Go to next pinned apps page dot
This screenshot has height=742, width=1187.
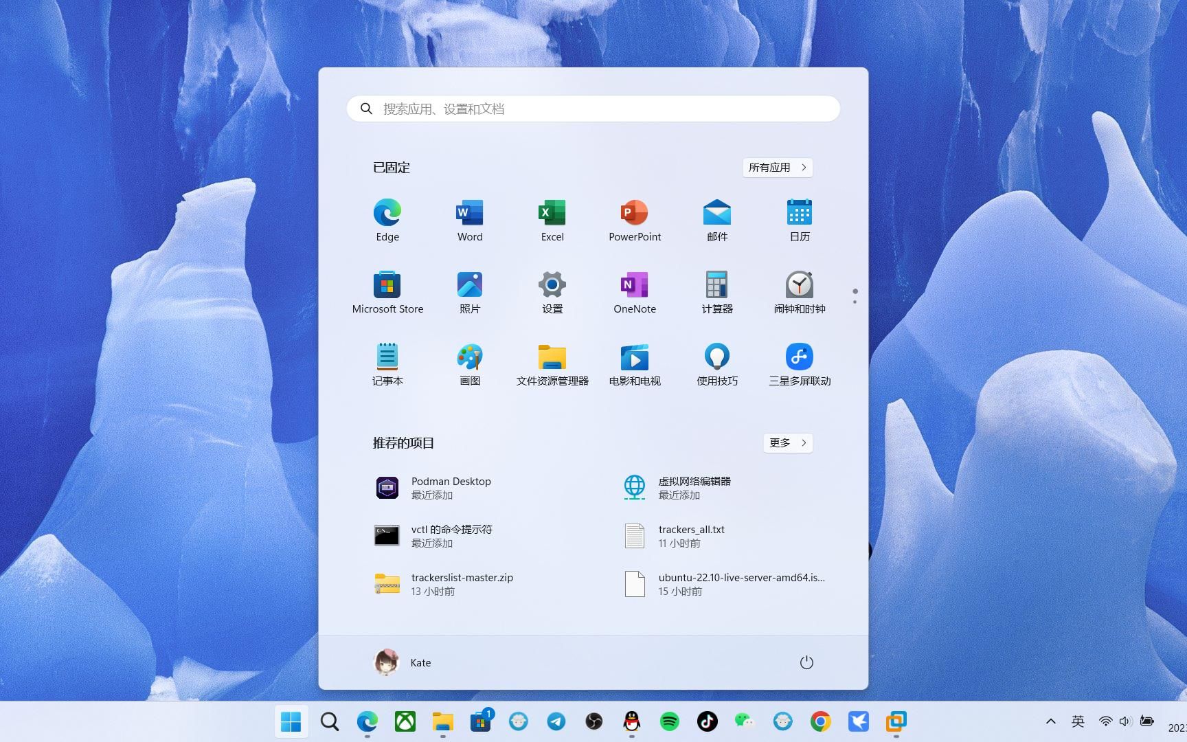click(855, 302)
